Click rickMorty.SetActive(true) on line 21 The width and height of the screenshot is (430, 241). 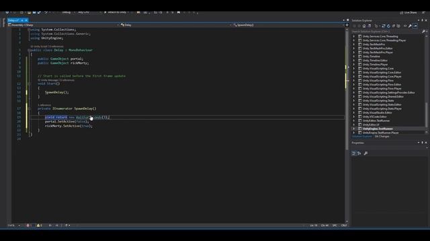coord(69,126)
